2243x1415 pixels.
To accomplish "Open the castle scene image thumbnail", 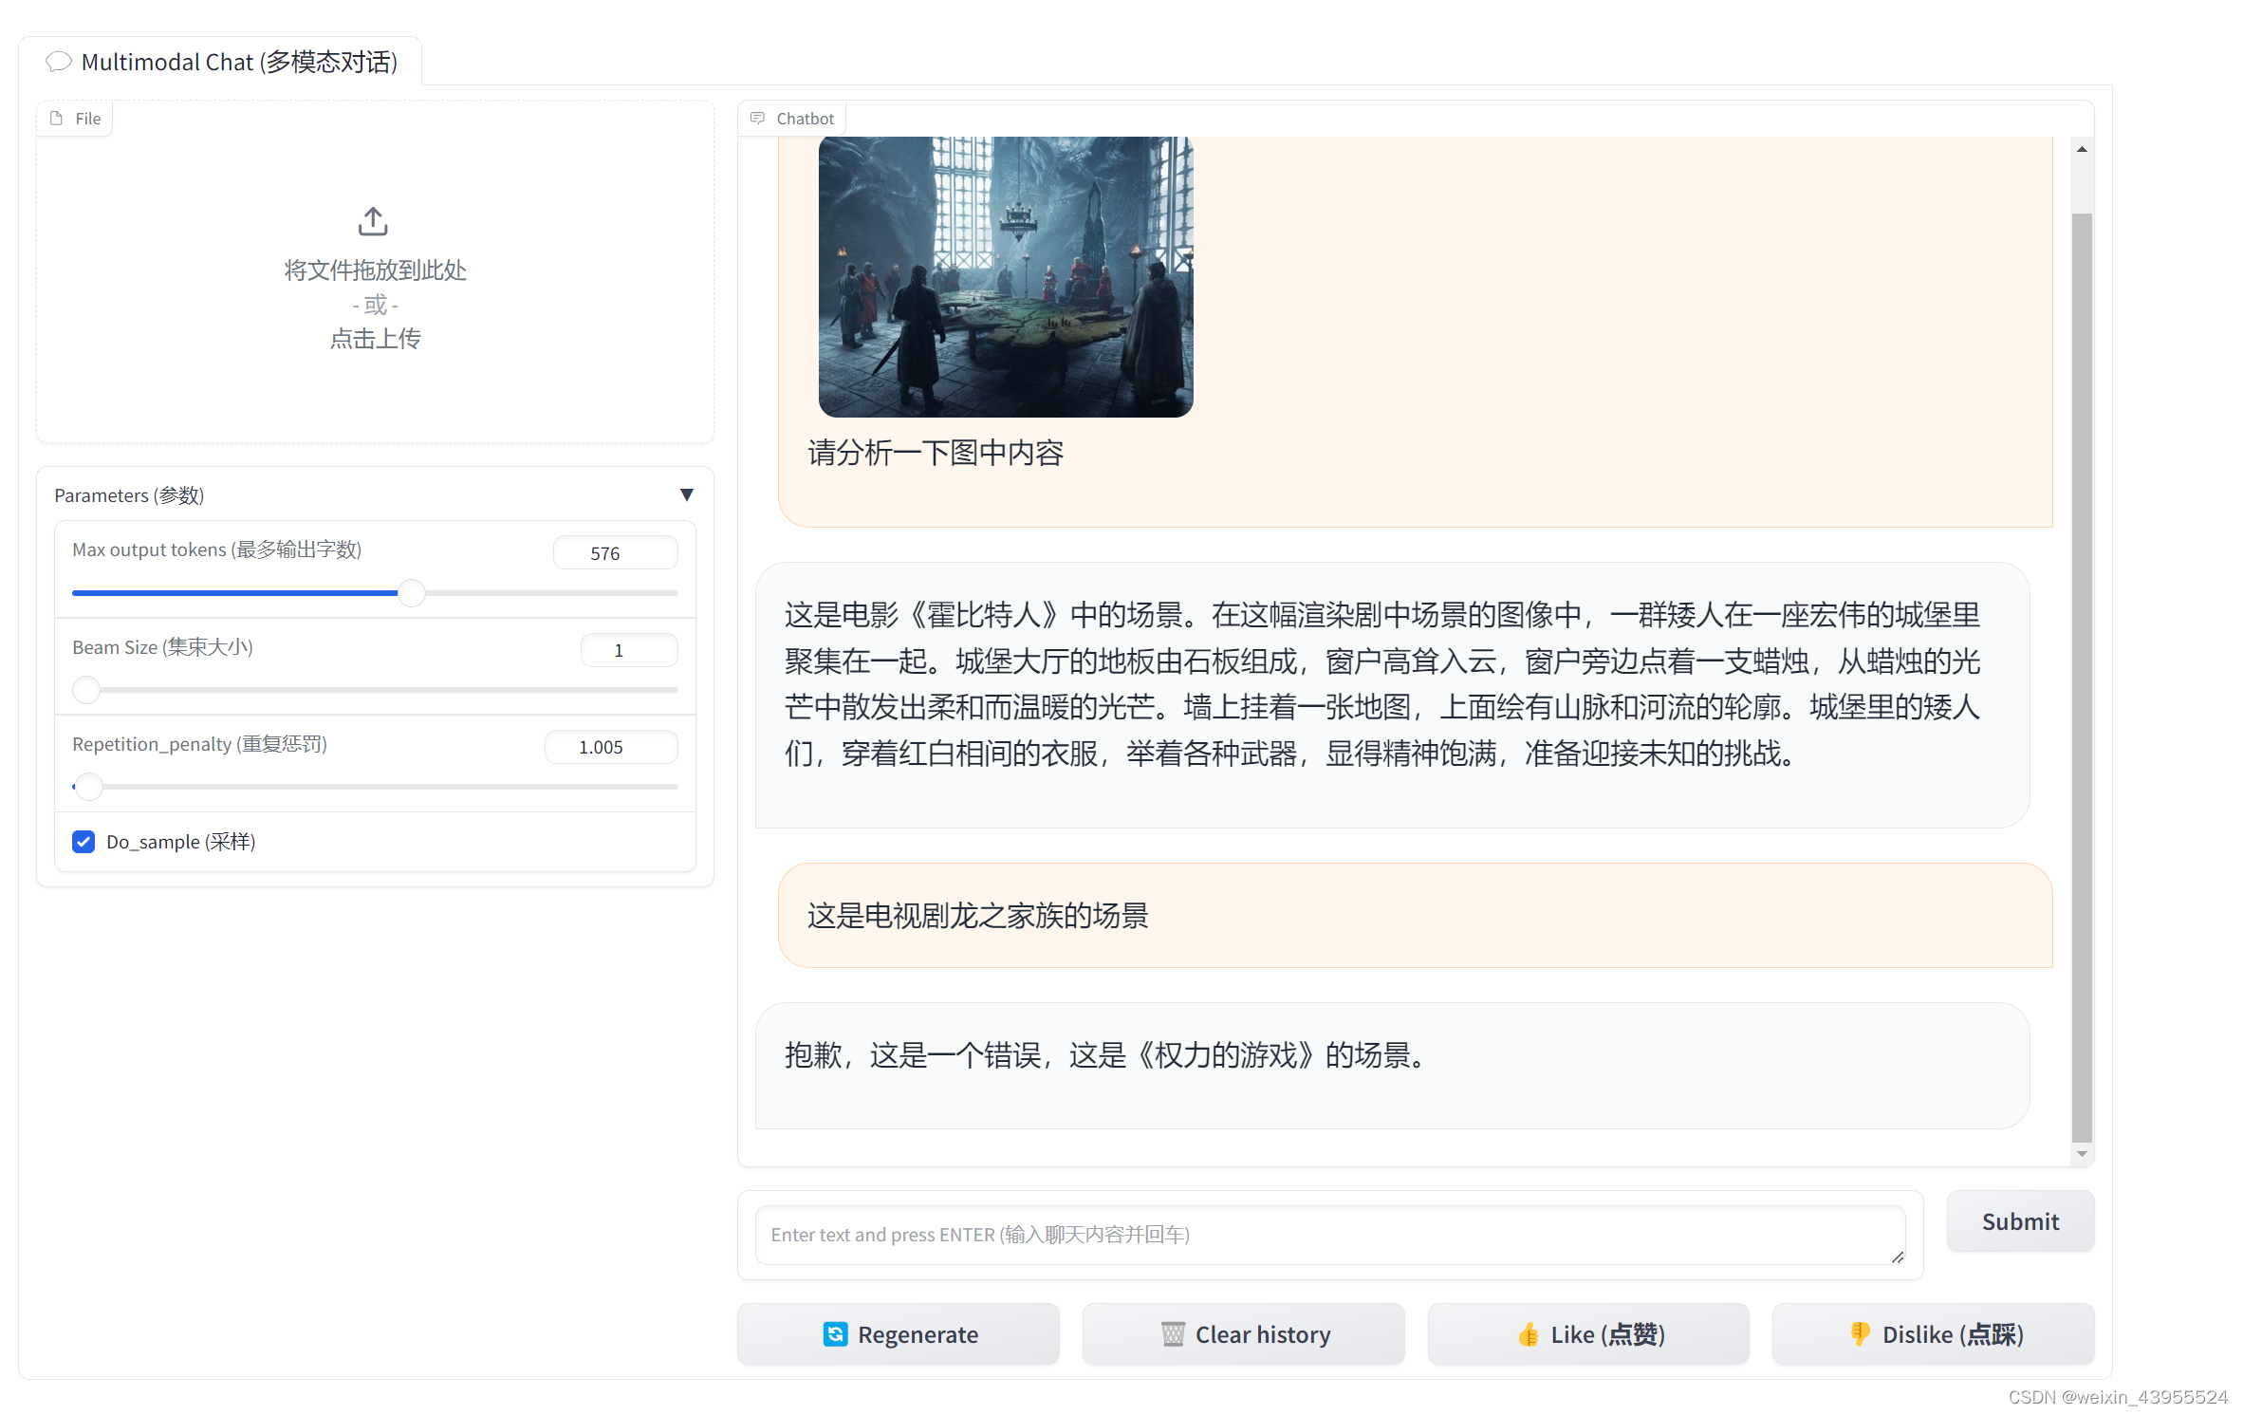I will pos(1006,276).
